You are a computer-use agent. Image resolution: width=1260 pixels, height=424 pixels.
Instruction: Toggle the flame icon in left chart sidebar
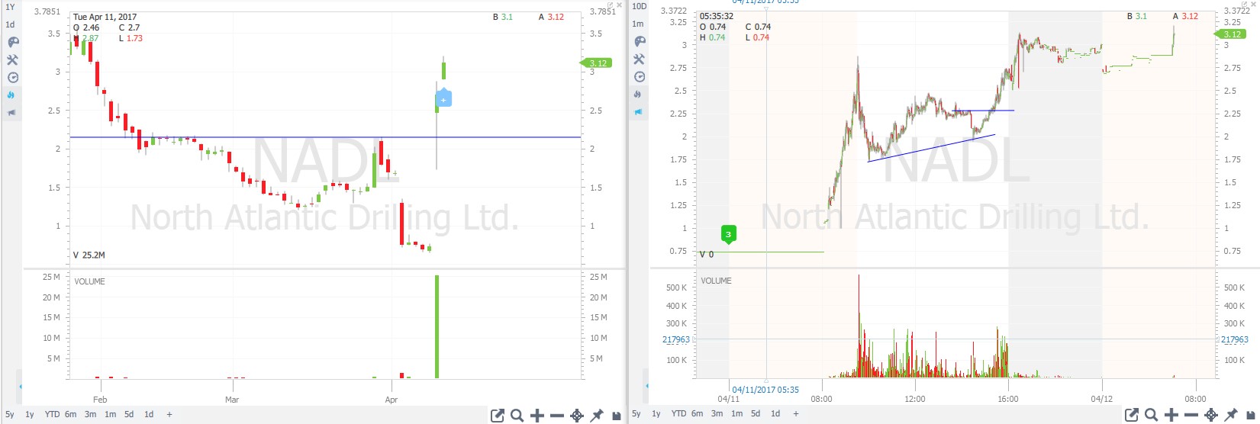coord(11,95)
